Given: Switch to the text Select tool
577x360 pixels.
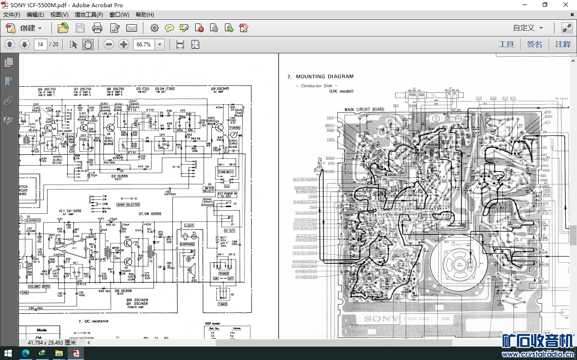Looking at the screenshot, I should click(x=73, y=44).
